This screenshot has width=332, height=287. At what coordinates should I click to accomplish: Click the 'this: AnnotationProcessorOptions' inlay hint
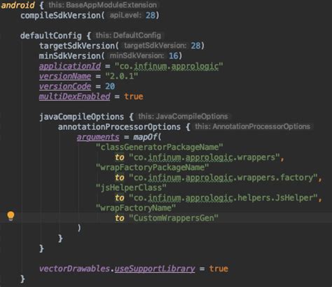coord(252,126)
